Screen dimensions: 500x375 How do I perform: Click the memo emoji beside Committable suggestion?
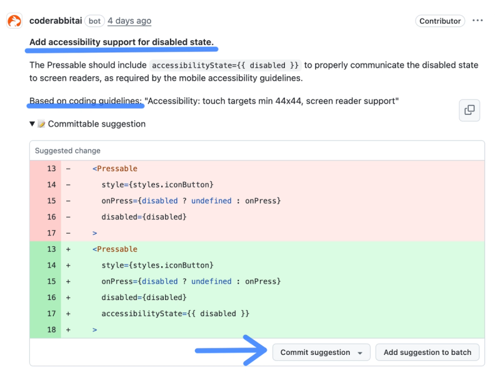click(x=42, y=124)
